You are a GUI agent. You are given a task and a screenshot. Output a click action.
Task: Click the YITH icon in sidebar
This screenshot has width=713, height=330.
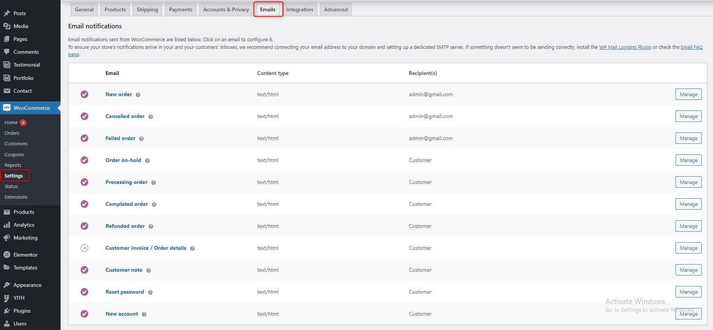click(x=7, y=298)
